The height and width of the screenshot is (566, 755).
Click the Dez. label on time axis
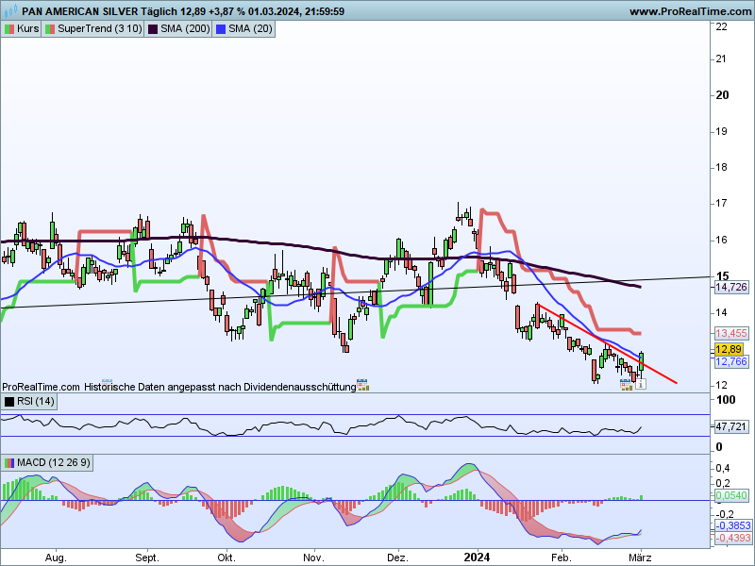(397, 558)
